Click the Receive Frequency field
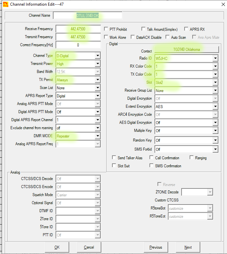 pyautogui.click(x=78, y=29)
